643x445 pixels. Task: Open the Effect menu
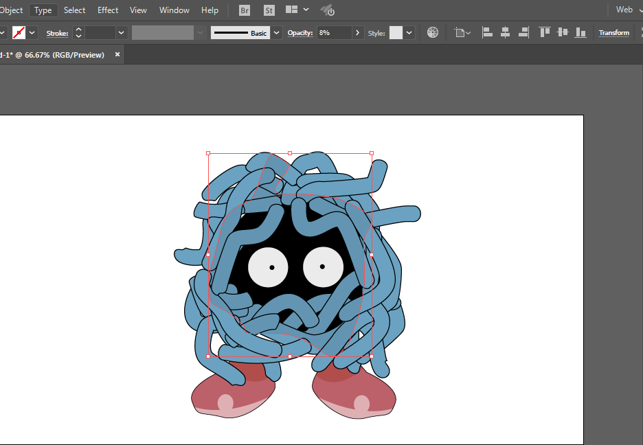coord(108,10)
